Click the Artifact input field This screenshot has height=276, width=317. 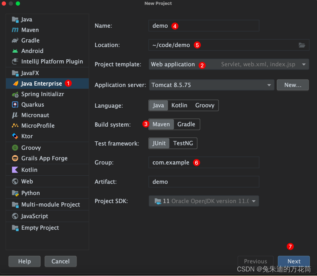click(x=204, y=182)
